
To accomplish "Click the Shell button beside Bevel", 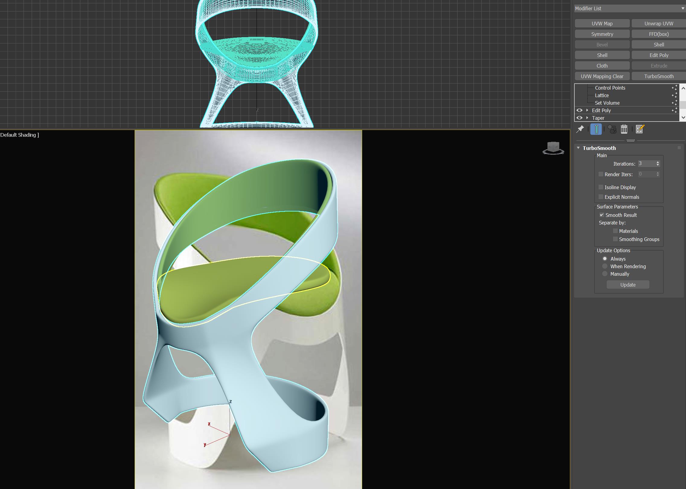I will (659, 45).
